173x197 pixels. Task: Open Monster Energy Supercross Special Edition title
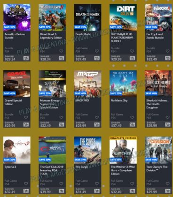(50, 104)
